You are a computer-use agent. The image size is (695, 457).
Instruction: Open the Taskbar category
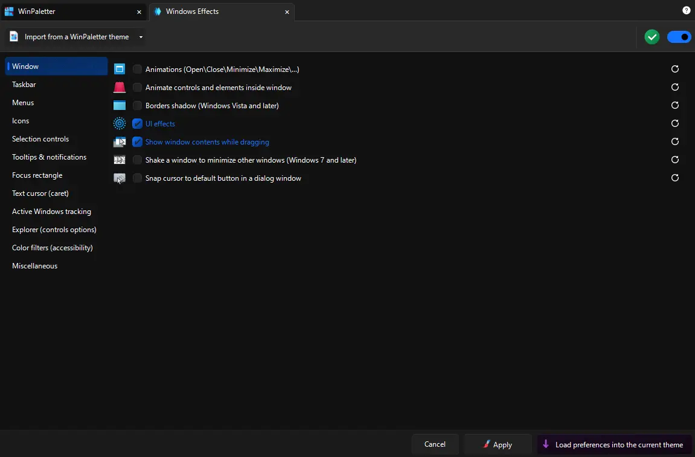coord(56,84)
